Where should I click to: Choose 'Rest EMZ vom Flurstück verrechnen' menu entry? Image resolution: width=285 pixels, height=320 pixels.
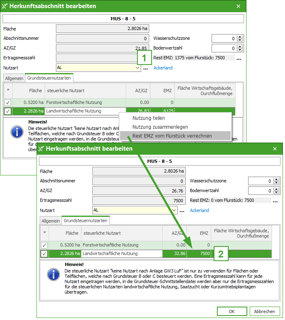coord(172,136)
